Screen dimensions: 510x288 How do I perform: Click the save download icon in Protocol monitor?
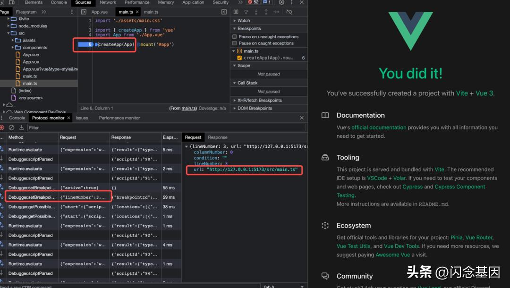pos(21,127)
